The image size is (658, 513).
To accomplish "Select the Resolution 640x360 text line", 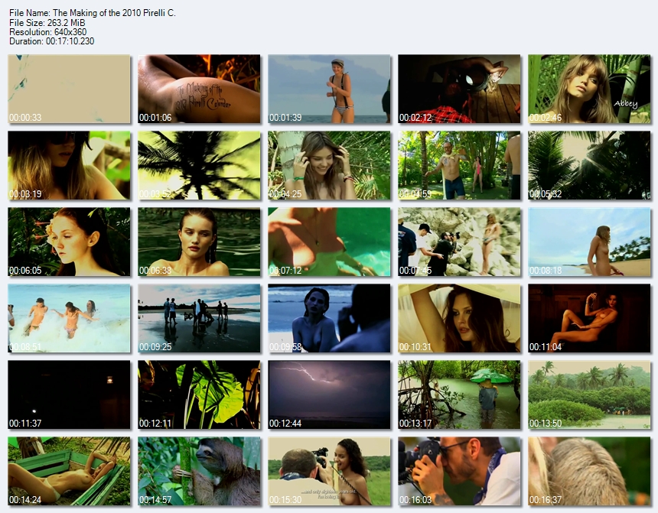I will [47, 32].
